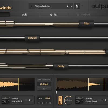Click the menu icon left of Willow Watcher
The width and height of the screenshot is (108, 108).
pos(31,6)
